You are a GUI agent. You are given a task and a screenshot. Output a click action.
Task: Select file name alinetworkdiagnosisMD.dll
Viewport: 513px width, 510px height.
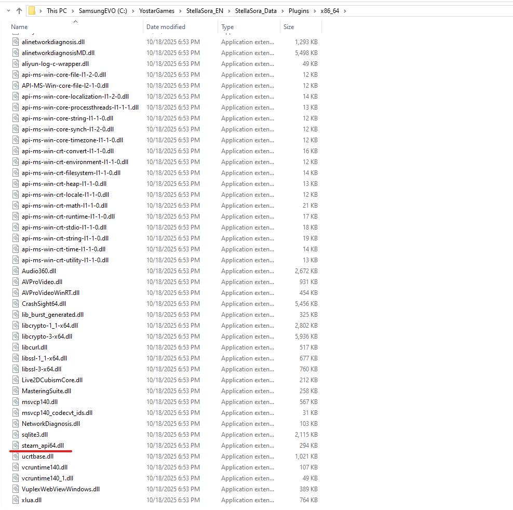tap(58, 52)
